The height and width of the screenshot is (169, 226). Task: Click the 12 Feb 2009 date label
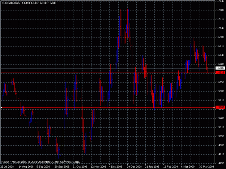[x=171, y=167]
